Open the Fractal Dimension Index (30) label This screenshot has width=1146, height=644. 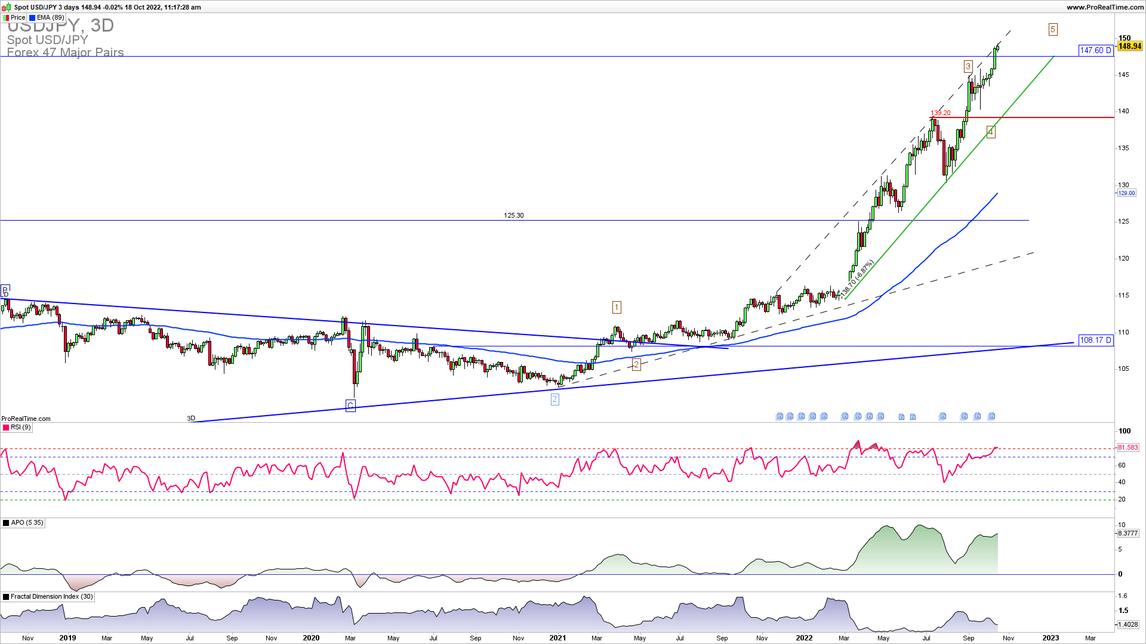48,597
